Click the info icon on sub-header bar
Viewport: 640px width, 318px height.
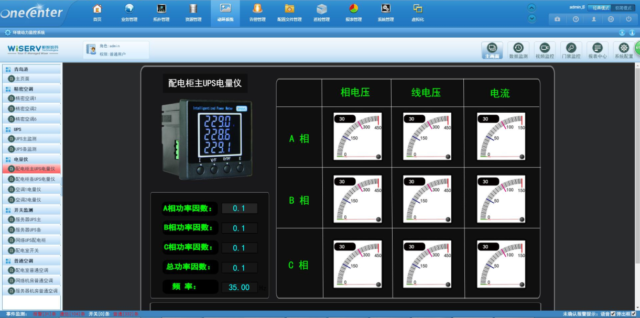(632, 32)
